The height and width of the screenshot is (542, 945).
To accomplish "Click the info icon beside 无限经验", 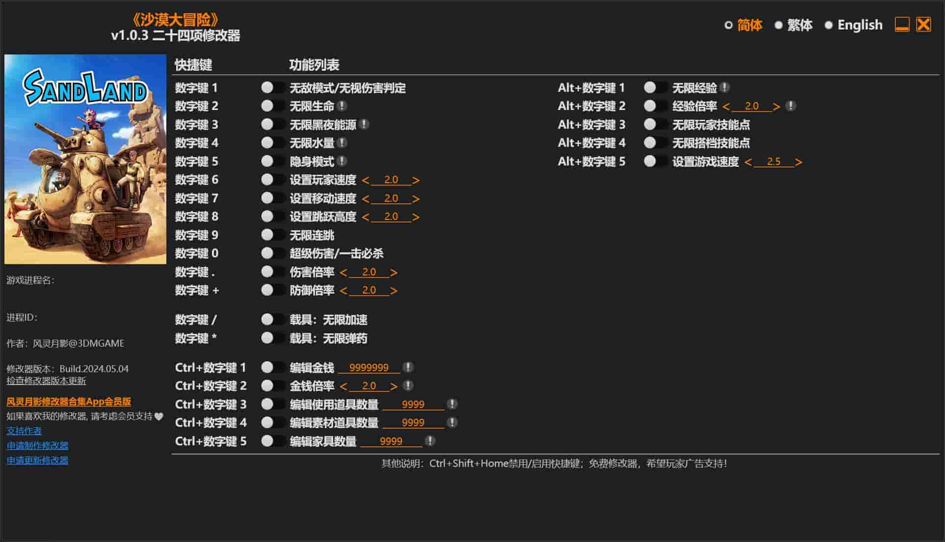I will point(725,88).
